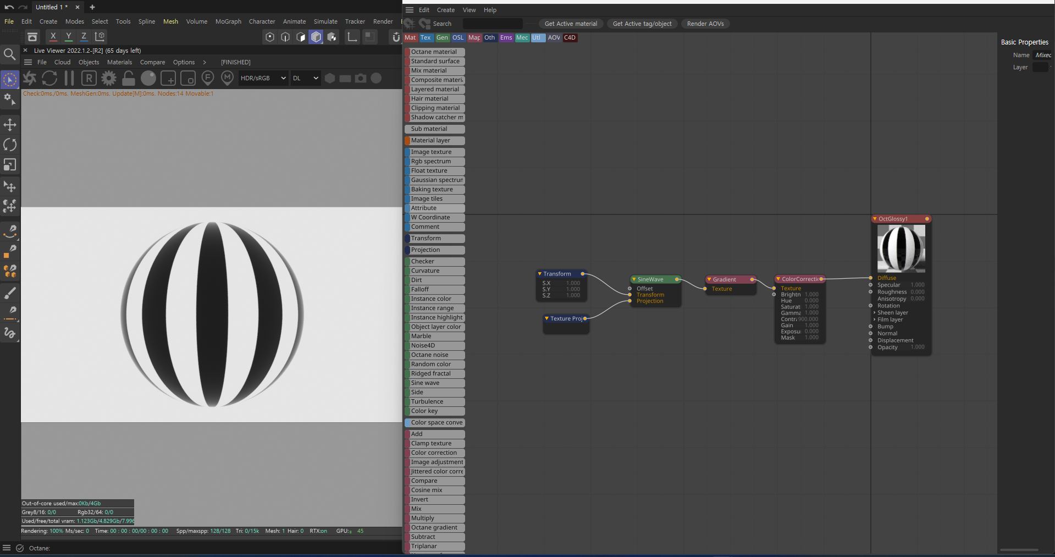Open node editor hamburger menu
Viewport: 1055px width, 557px height.
tap(410, 10)
